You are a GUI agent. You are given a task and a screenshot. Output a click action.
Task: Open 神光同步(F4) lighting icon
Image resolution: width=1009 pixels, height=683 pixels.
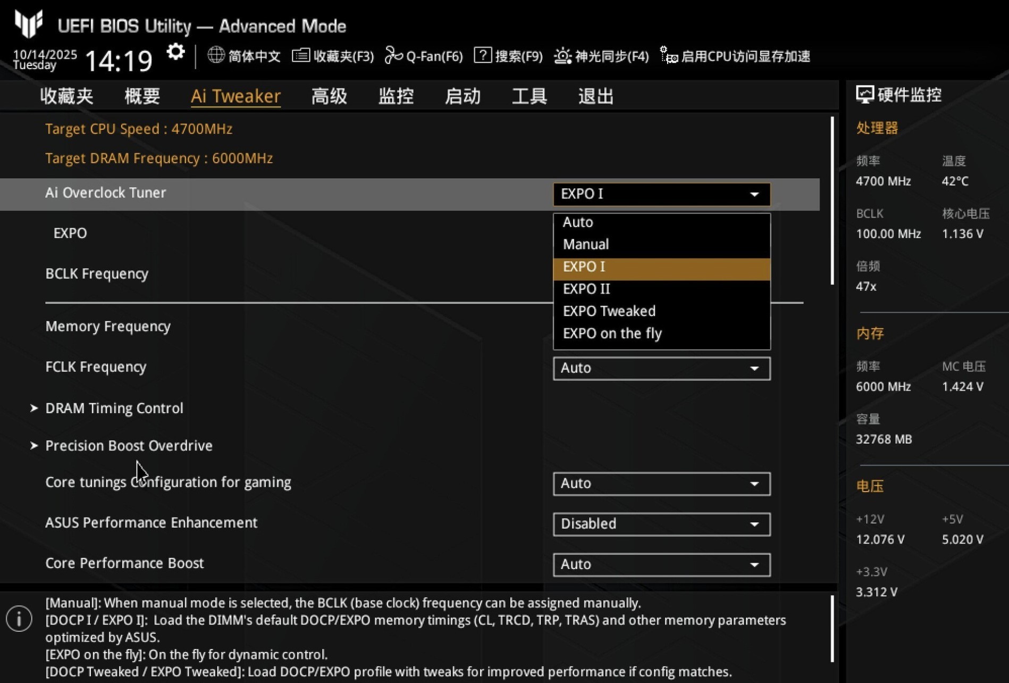(562, 55)
